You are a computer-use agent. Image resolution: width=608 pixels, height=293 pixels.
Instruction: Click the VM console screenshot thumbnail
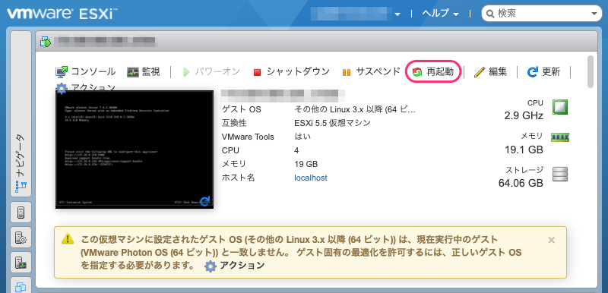point(135,150)
